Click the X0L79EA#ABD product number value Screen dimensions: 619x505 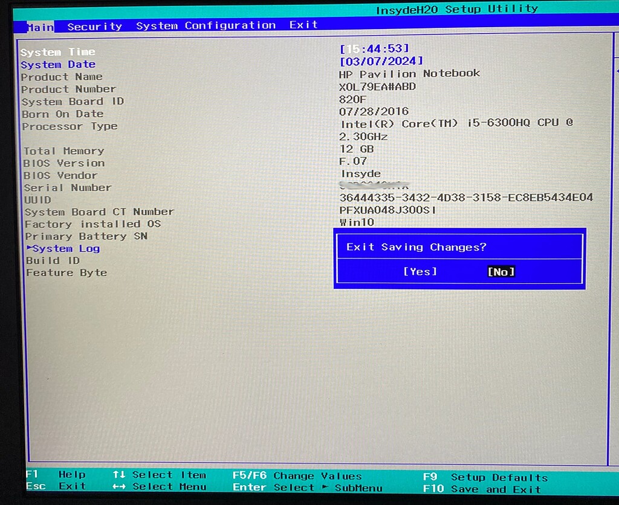tap(377, 86)
